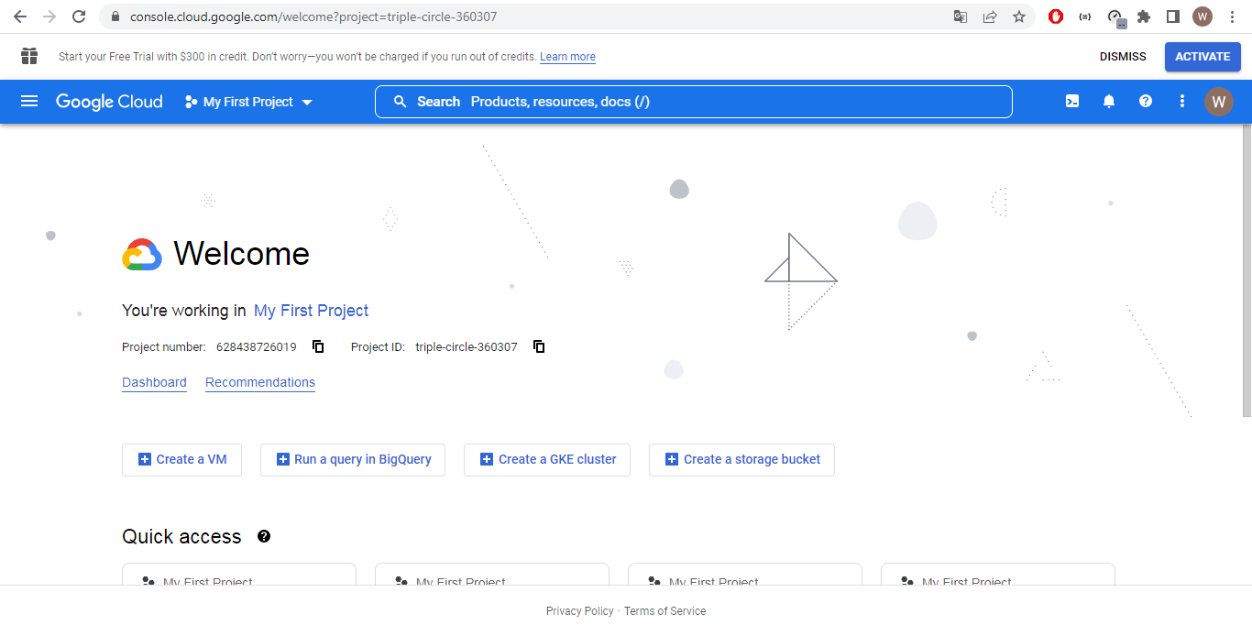The height and width of the screenshot is (636, 1252).
Task: Open the Cloud console settings three-dot menu
Action: click(1182, 102)
